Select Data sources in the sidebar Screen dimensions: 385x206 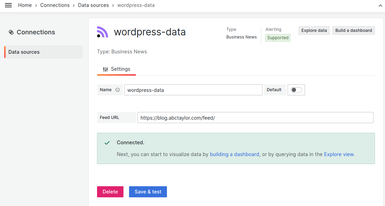[x=24, y=52]
